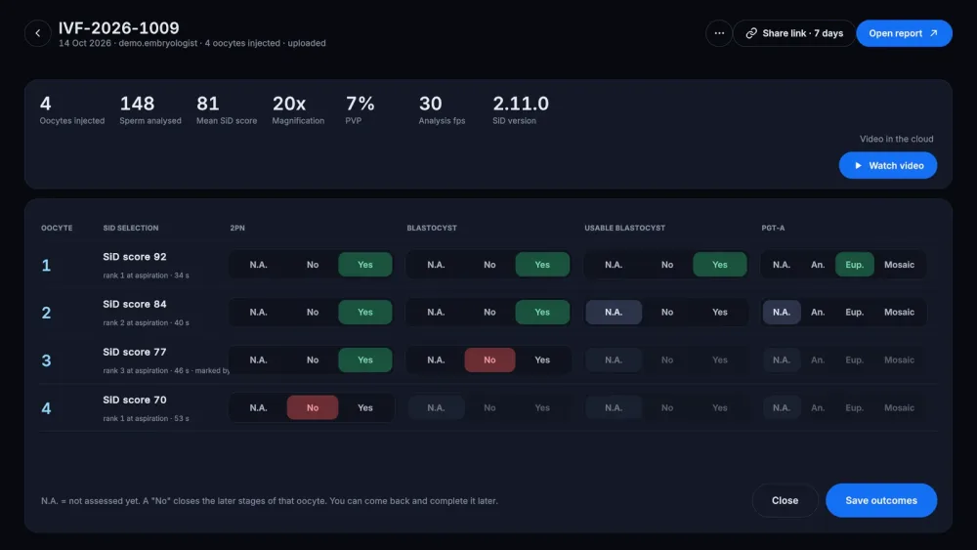Mark oocyte 1 PGT-A as An.
This screenshot has height=550, width=977.
click(x=818, y=265)
